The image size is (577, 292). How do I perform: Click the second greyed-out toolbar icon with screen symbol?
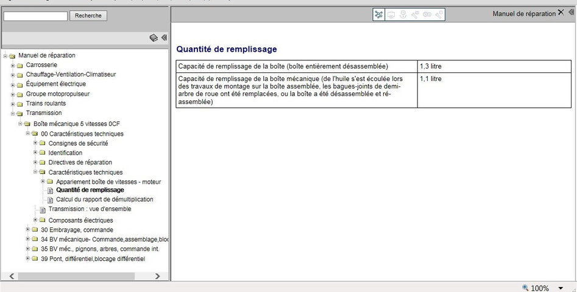(391, 15)
